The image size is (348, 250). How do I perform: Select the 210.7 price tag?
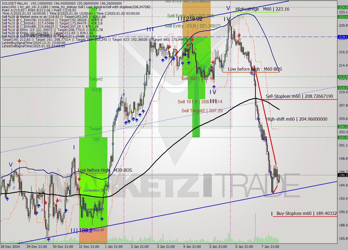click(343, 88)
